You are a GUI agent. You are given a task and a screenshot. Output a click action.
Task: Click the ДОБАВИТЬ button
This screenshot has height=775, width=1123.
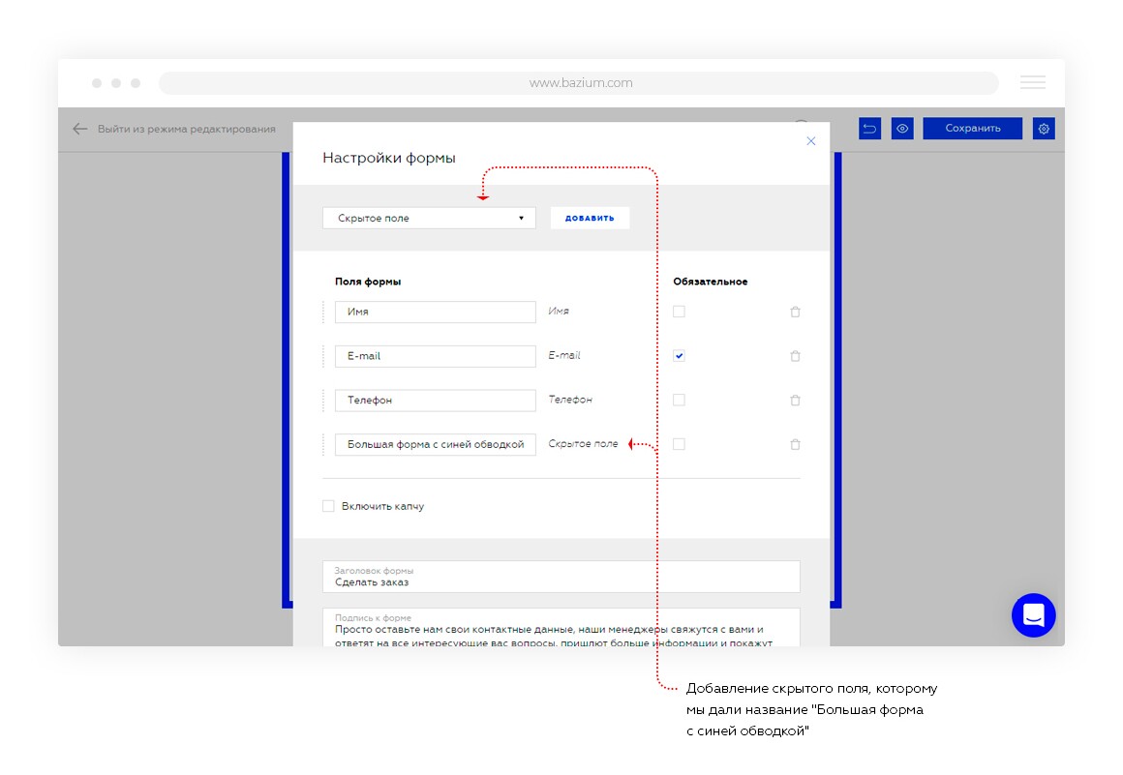click(x=590, y=219)
